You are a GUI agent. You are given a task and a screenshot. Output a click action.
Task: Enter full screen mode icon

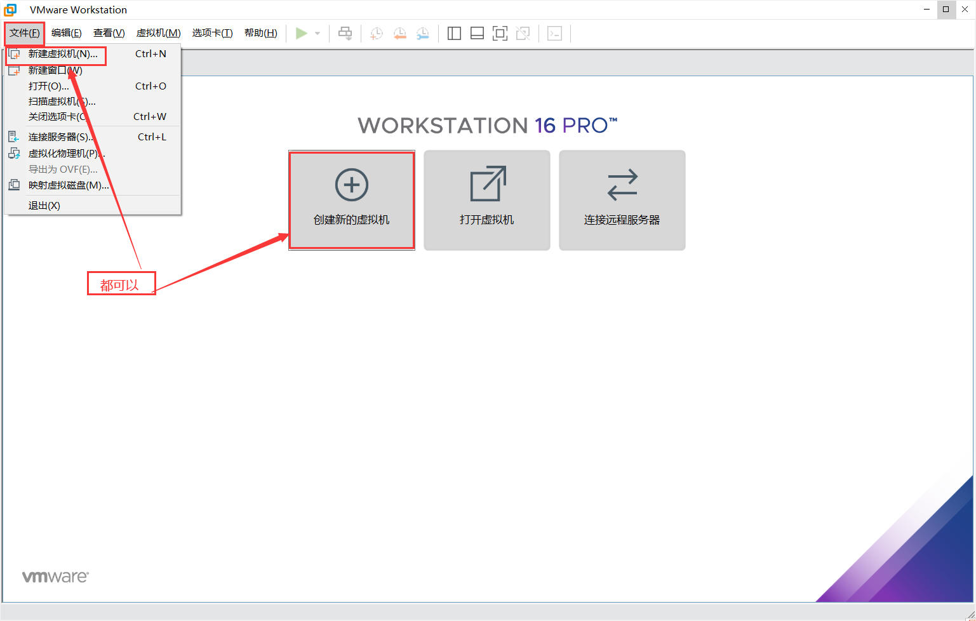(500, 34)
